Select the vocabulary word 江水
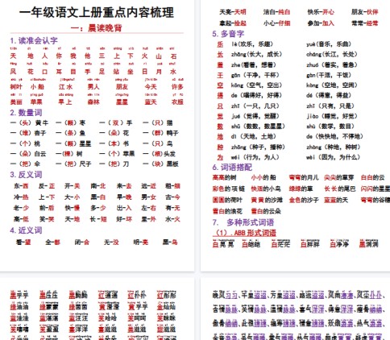This screenshot has height=340, width=390. pos(66,87)
